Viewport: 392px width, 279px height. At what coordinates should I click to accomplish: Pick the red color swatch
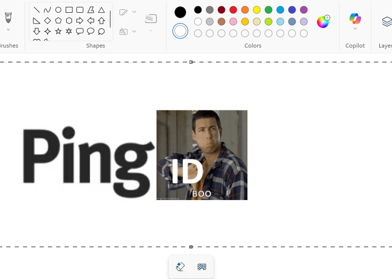tap(233, 10)
